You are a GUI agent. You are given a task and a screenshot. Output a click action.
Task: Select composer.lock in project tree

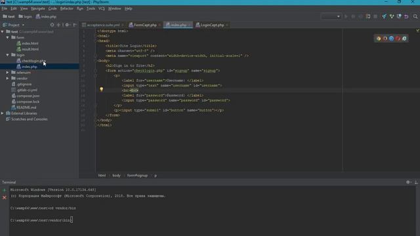28,102
